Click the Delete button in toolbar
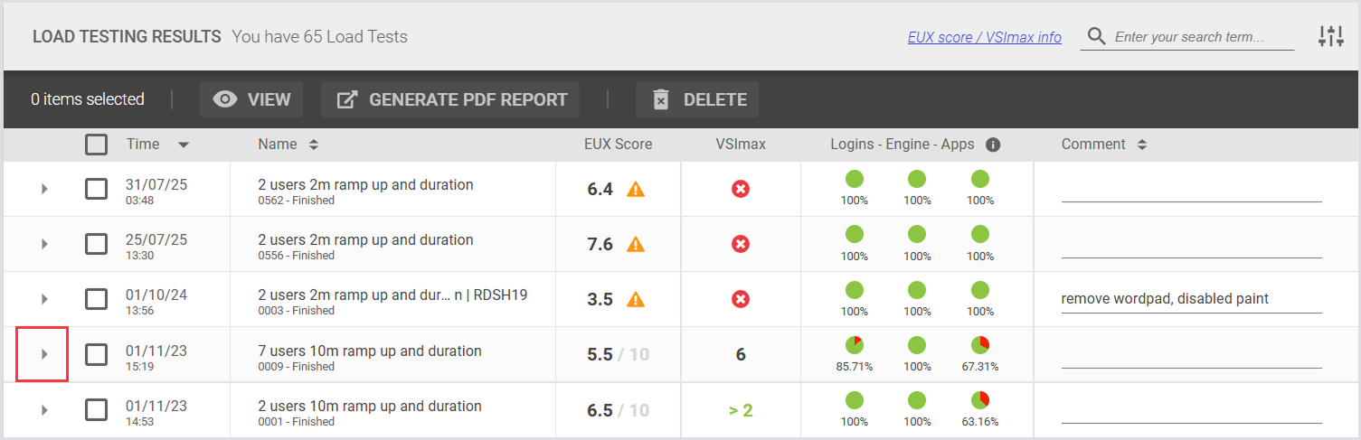 click(x=697, y=99)
